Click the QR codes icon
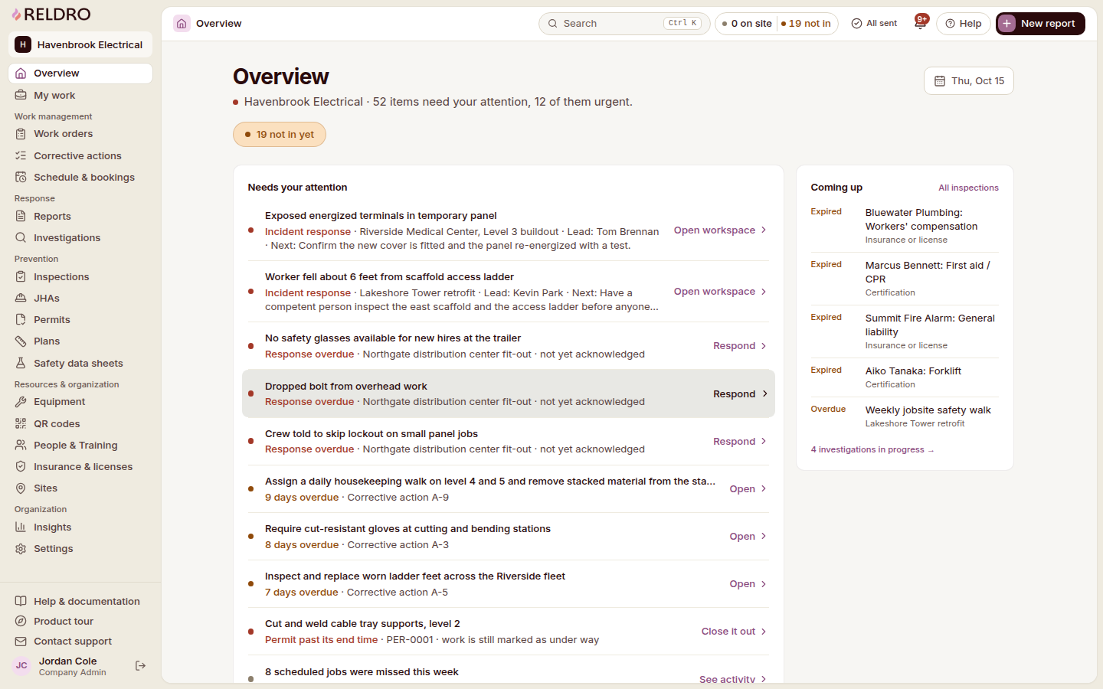The image size is (1103, 689). pyautogui.click(x=21, y=423)
